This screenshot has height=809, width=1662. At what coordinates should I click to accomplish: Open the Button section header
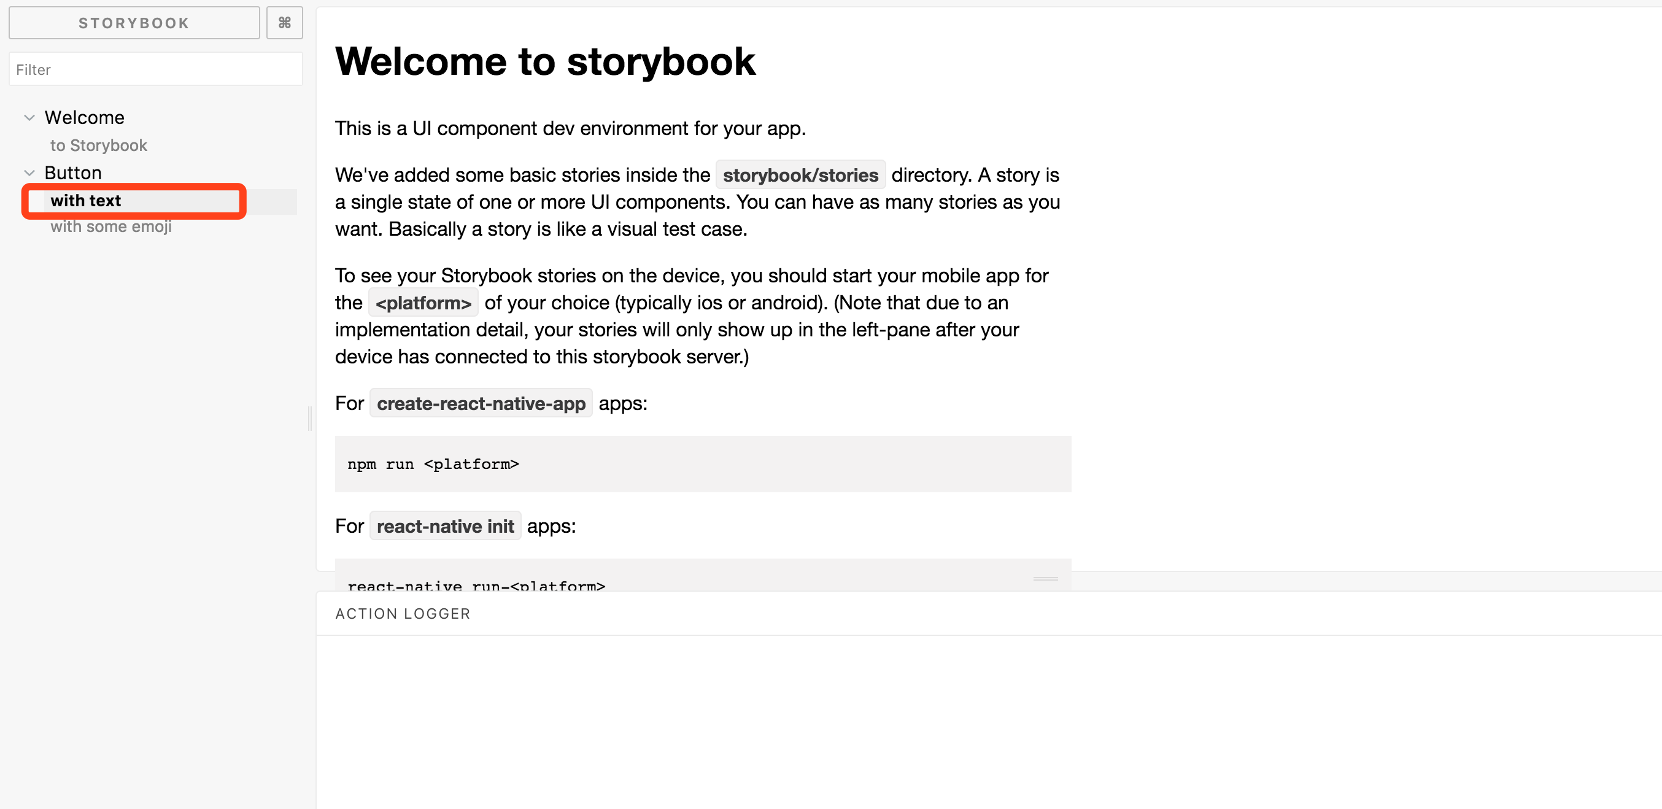point(72,172)
